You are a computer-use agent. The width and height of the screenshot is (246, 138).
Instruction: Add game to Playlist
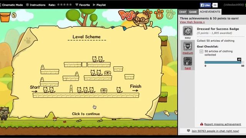100,5
